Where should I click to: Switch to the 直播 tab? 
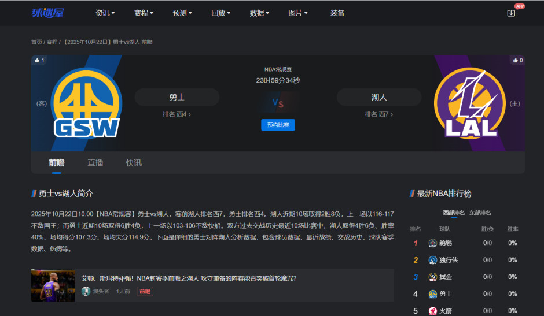click(x=95, y=163)
